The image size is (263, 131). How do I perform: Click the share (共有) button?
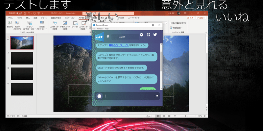(x=190, y=18)
